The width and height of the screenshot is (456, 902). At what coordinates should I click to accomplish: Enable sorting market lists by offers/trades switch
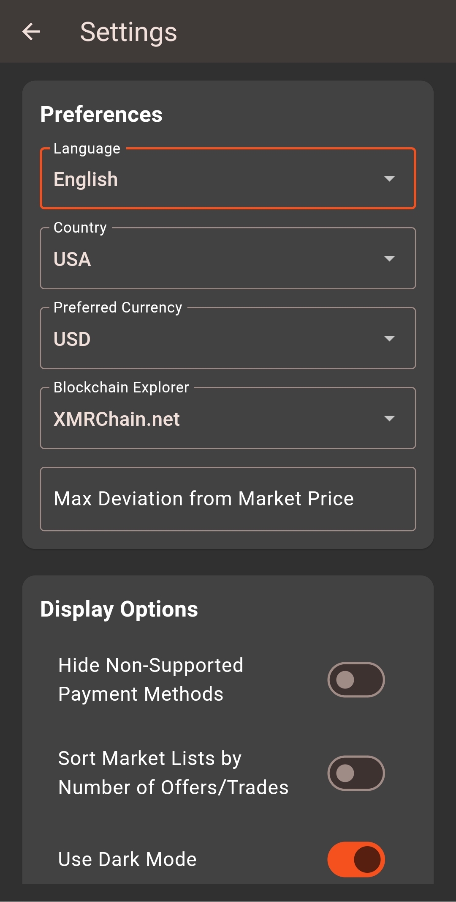[356, 773]
